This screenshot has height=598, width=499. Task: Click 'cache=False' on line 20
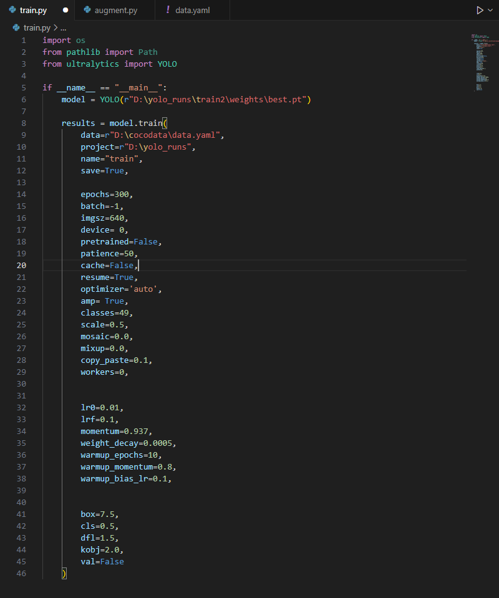coord(107,266)
